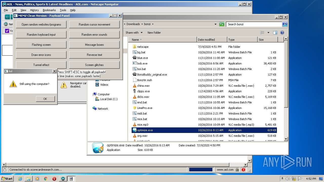Toggle Random error sounds payload
This screenshot has height=182, width=324.
[x=94, y=35]
